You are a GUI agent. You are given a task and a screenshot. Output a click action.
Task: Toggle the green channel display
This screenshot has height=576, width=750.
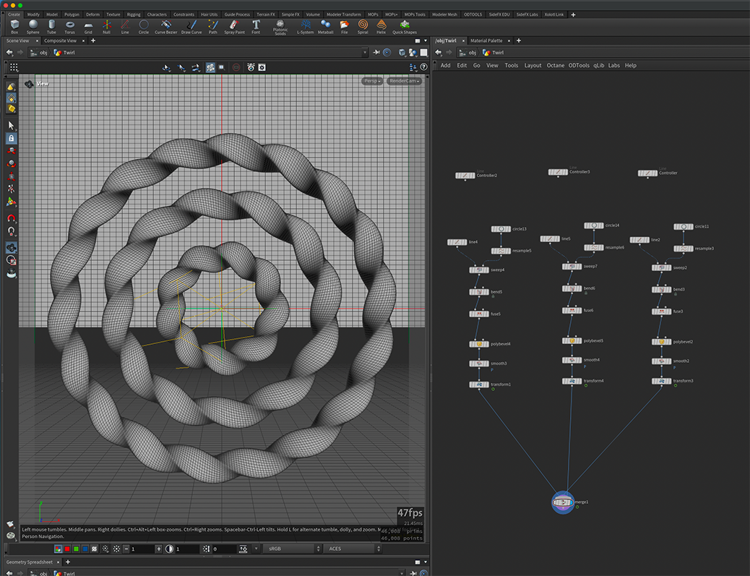point(76,549)
